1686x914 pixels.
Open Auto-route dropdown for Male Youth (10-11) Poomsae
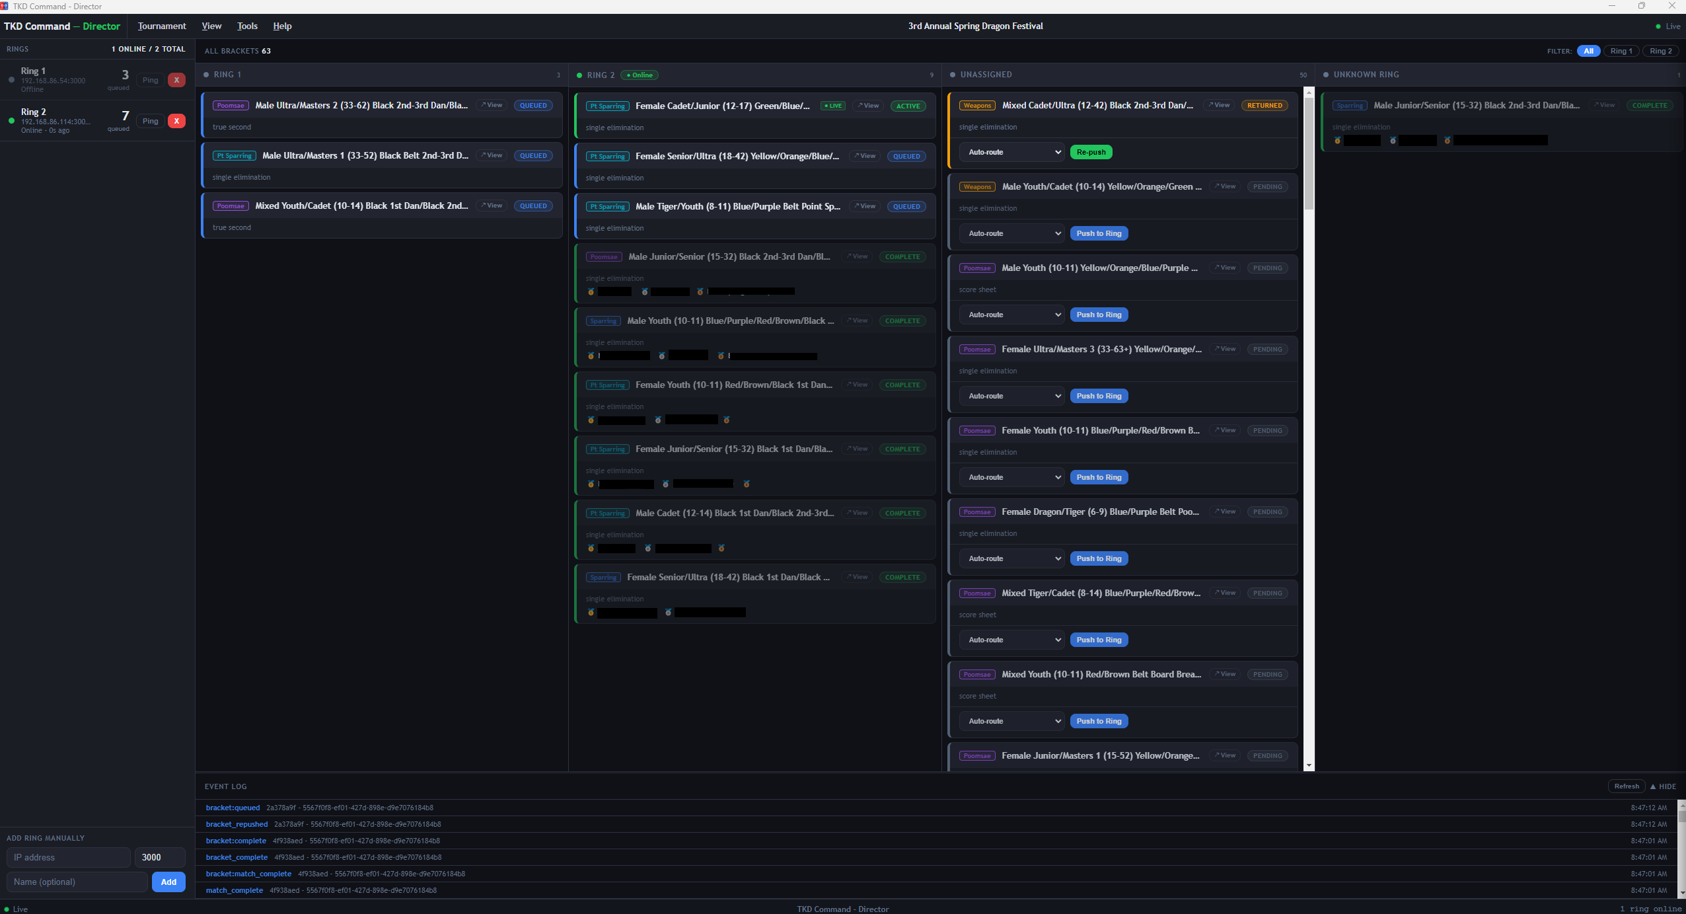click(x=1011, y=315)
